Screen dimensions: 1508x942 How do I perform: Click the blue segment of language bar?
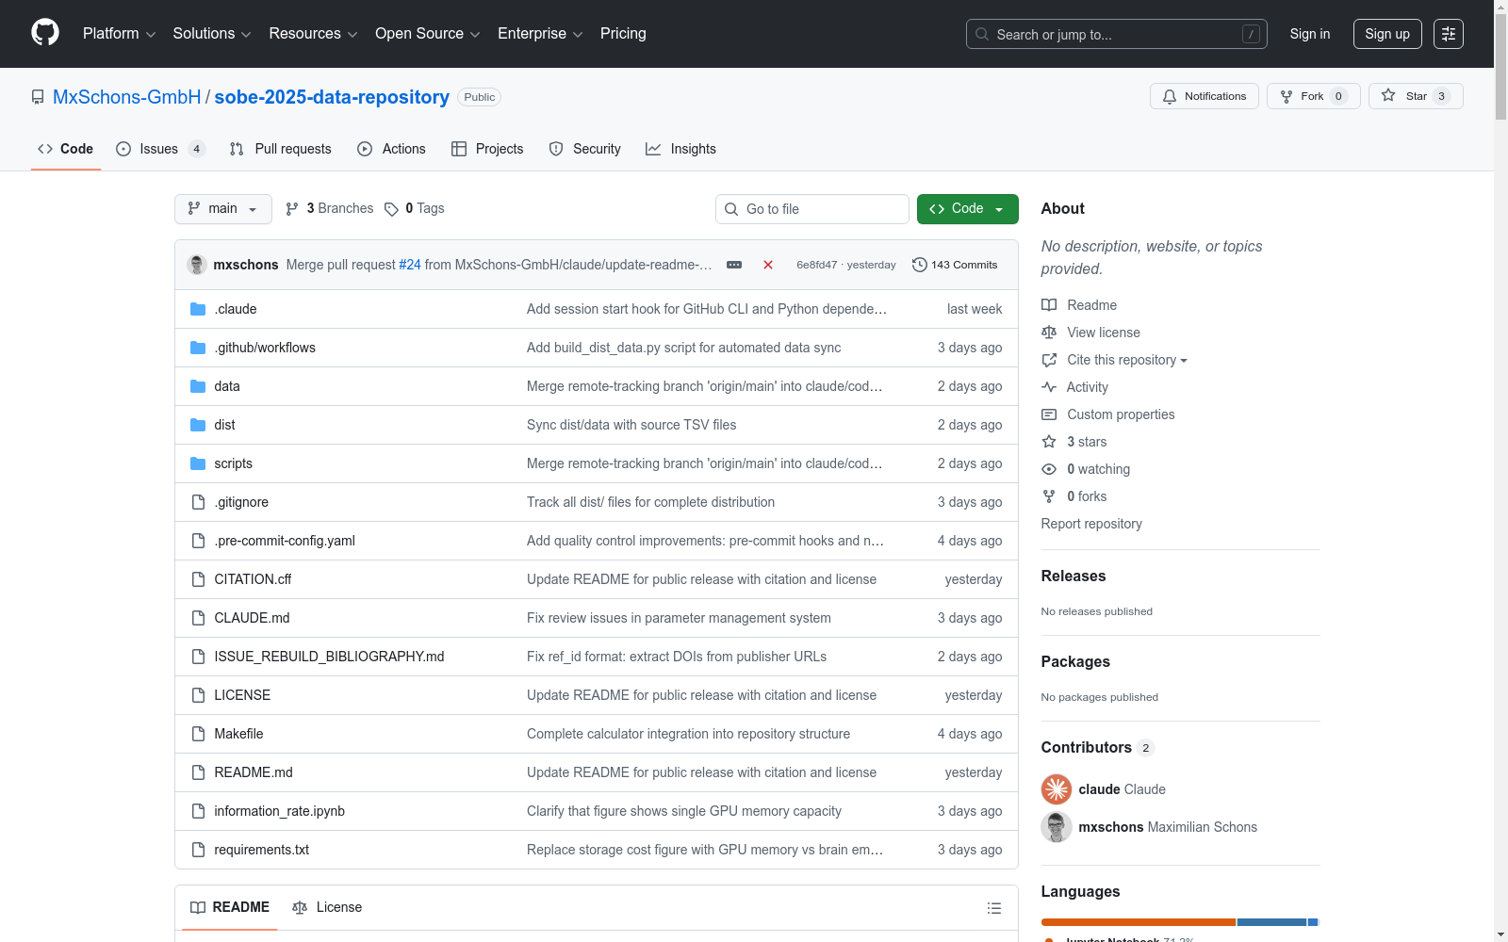(1271, 922)
